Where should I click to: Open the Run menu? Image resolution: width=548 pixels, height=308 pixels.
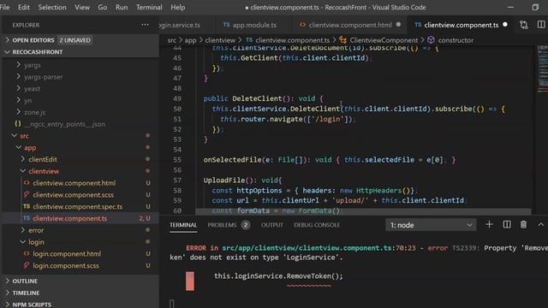click(122, 8)
